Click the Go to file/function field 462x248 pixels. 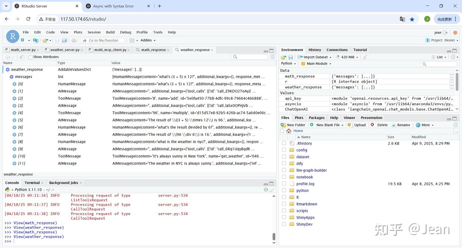point(104,40)
